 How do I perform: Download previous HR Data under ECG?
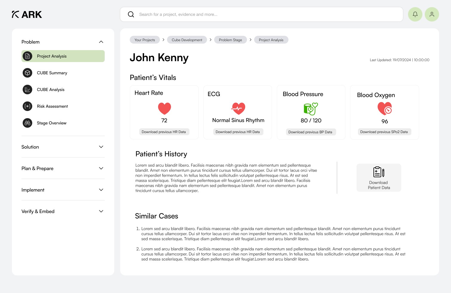pyautogui.click(x=238, y=132)
